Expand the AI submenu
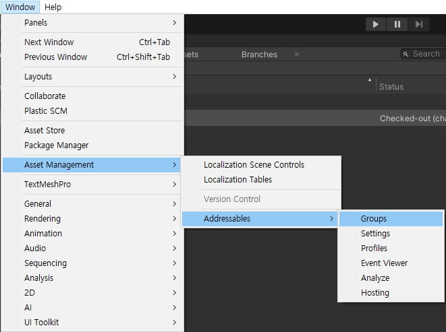Viewport: 446px width, 332px height. point(92,307)
